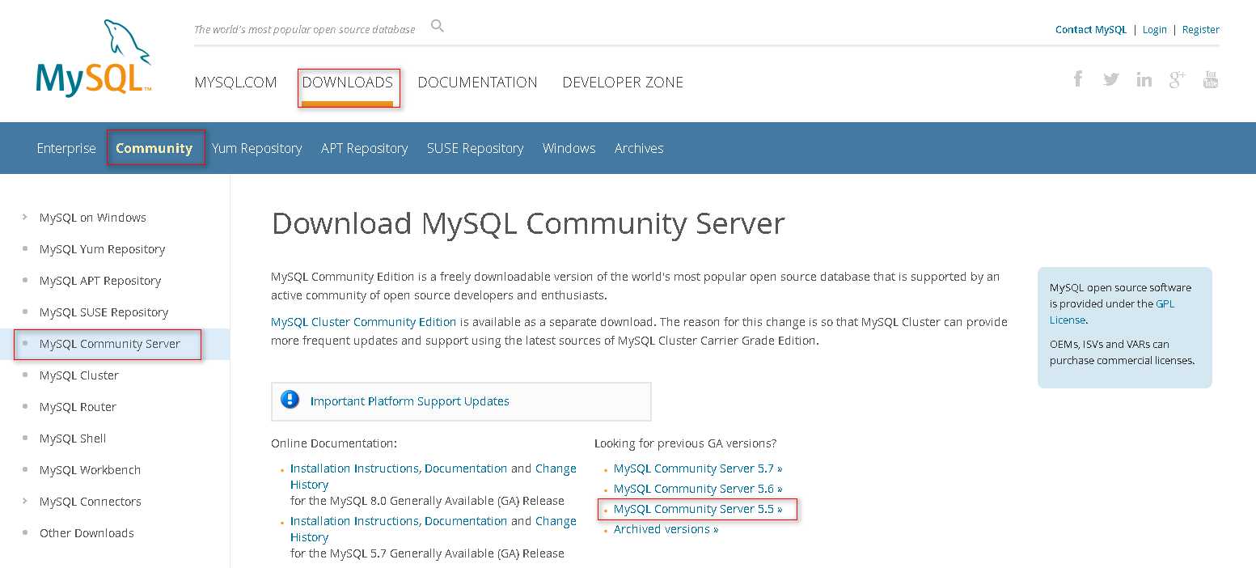The height and width of the screenshot is (568, 1256).
Task: Open the LinkedIn icon
Action: (x=1144, y=79)
